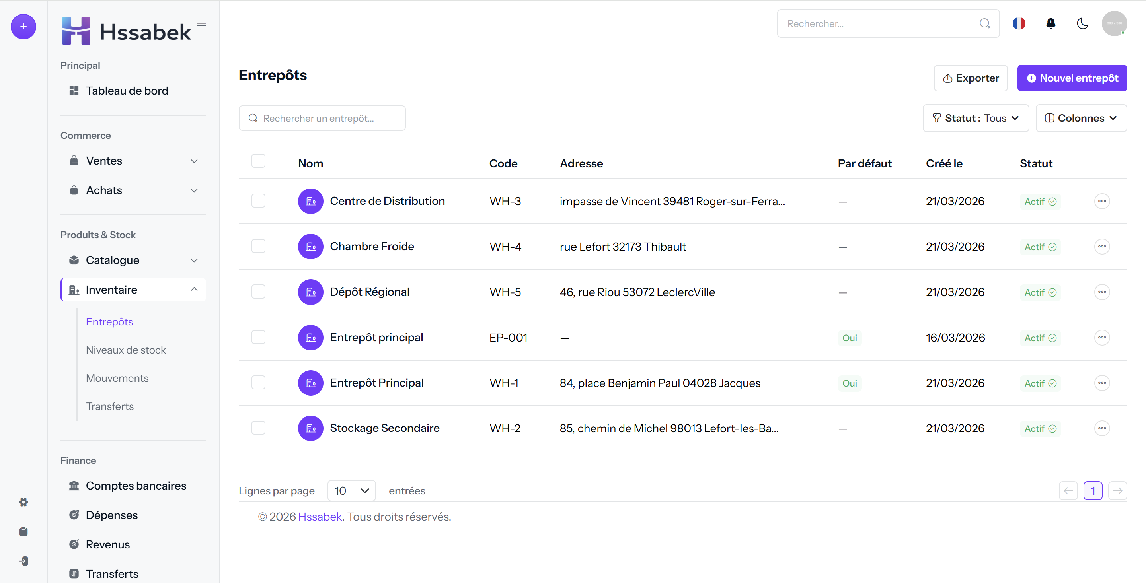Open actions menu for Chambre Froide row
This screenshot has width=1146, height=583.
[x=1101, y=246]
